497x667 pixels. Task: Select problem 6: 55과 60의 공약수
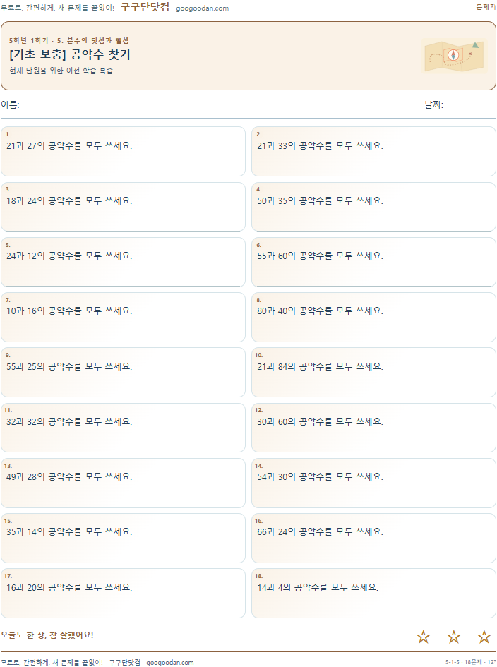[373, 262]
